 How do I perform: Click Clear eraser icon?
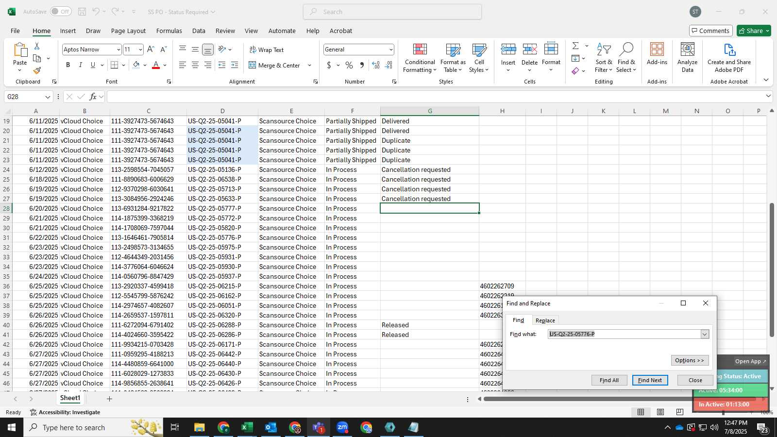pos(575,71)
